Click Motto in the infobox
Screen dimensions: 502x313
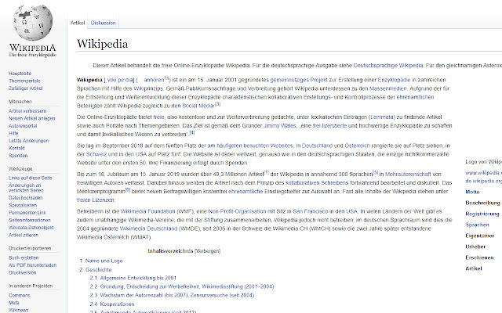coord(472,192)
